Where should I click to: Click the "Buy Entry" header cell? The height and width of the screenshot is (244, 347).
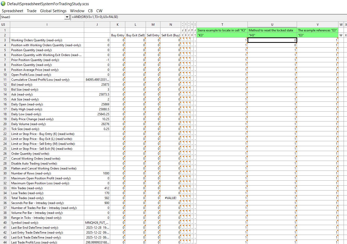click(117, 35)
